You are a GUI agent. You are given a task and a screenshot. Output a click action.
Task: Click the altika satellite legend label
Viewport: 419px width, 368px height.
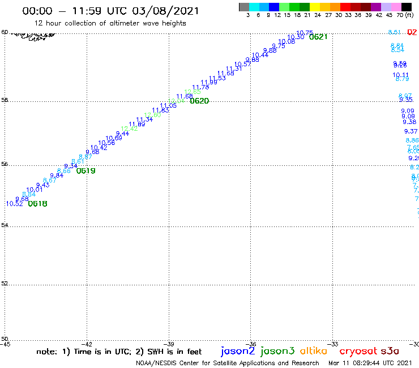click(x=314, y=351)
